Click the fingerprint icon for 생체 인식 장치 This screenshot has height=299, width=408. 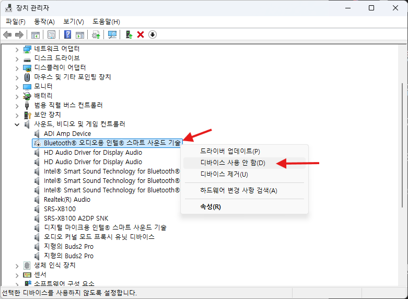[x=27, y=266]
